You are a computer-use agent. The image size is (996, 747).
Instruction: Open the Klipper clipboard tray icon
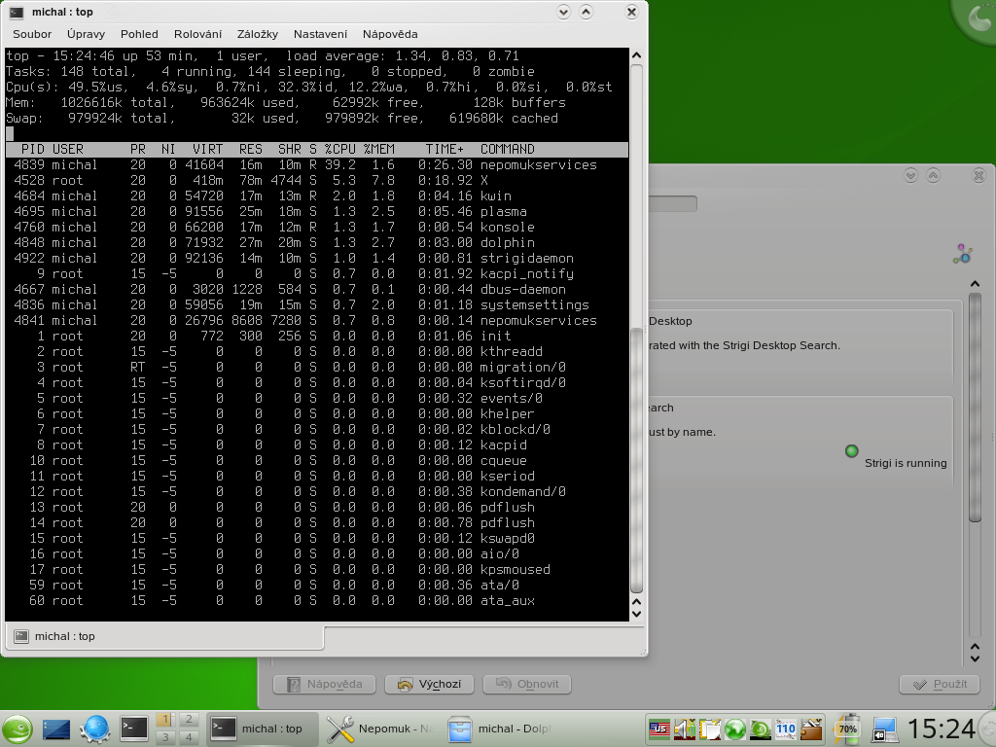tap(710, 729)
